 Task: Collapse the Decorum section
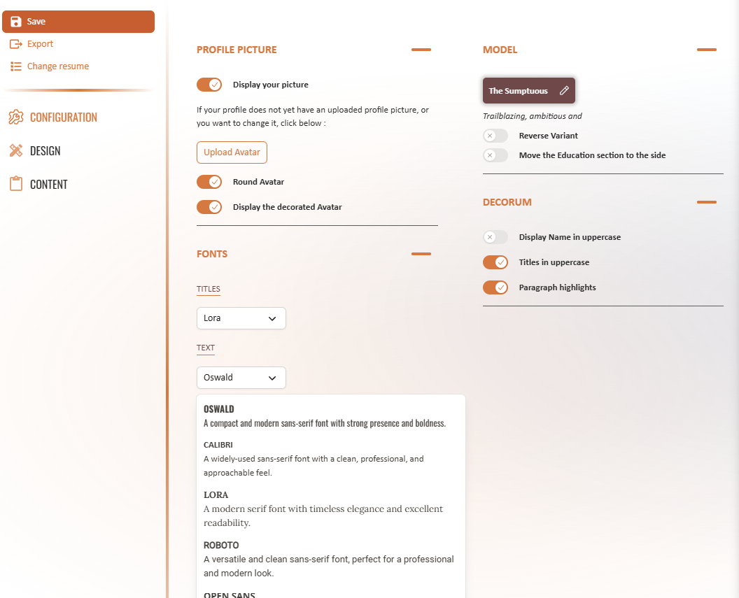pyautogui.click(x=707, y=202)
